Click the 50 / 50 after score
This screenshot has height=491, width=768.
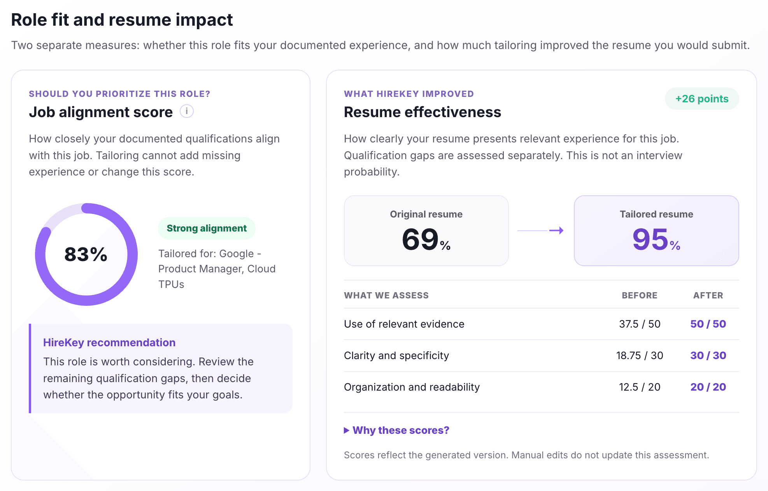click(x=708, y=324)
